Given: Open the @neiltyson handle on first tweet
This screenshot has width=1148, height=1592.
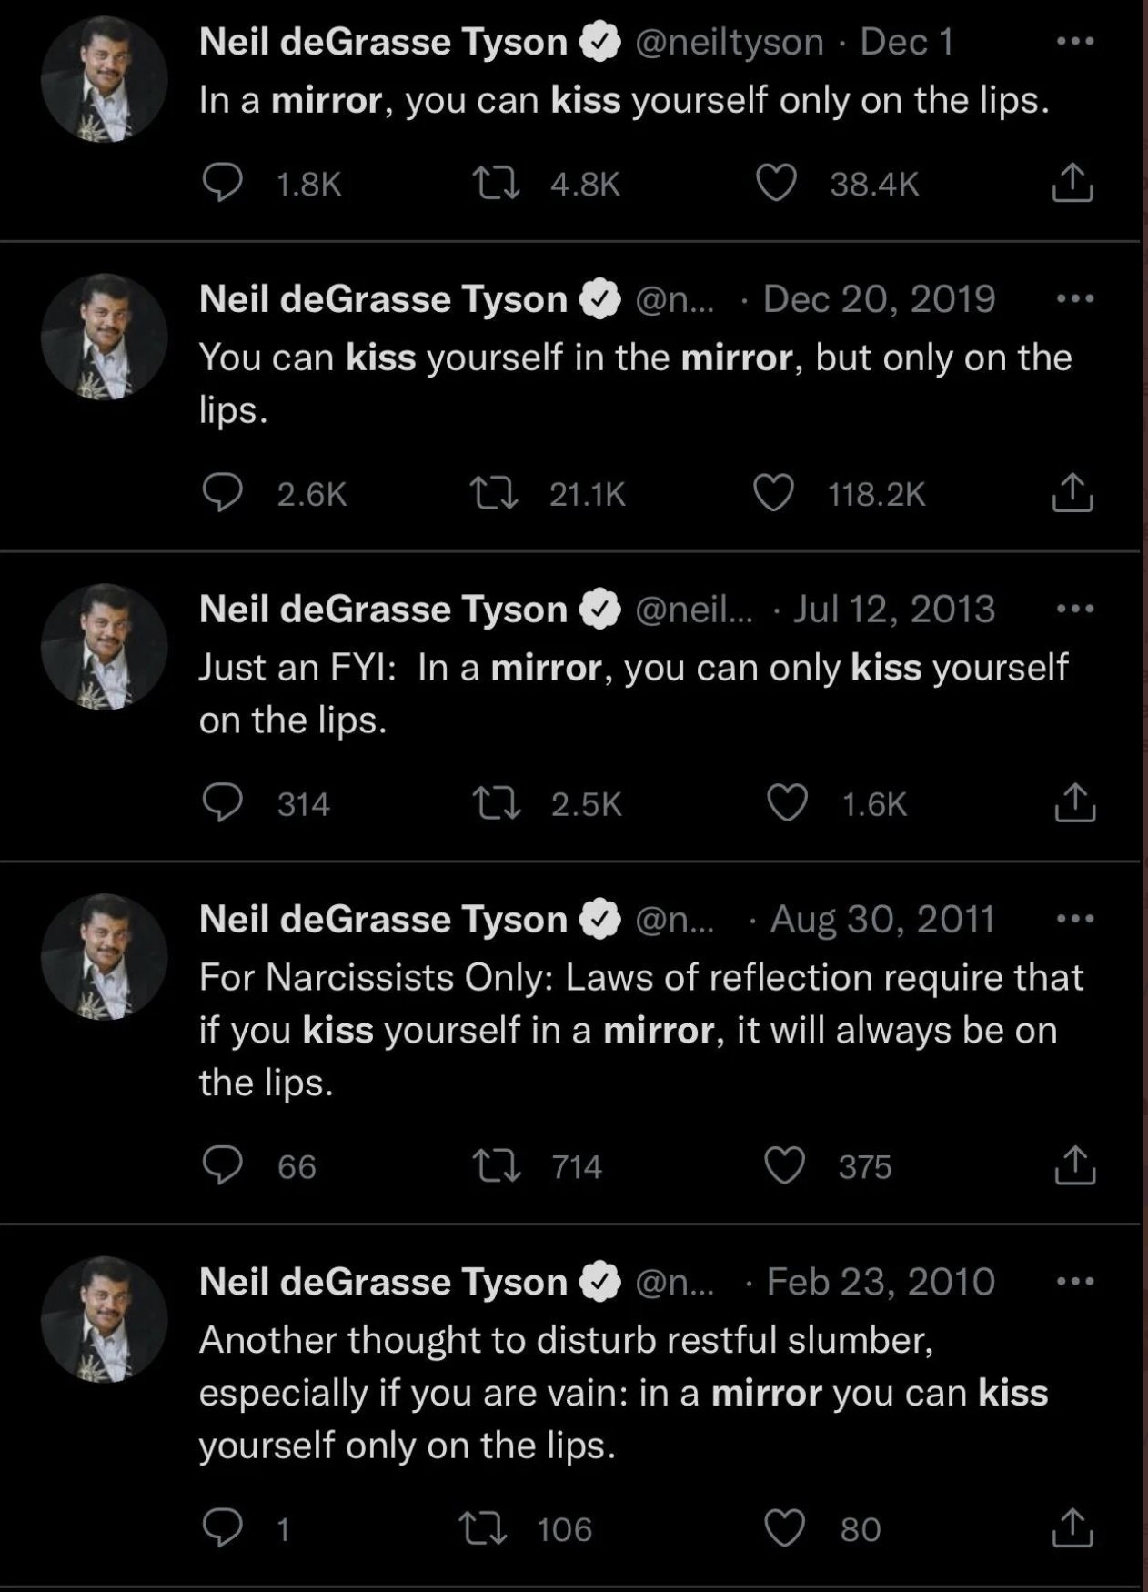Looking at the screenshot, I should click(x=729, y=42).
